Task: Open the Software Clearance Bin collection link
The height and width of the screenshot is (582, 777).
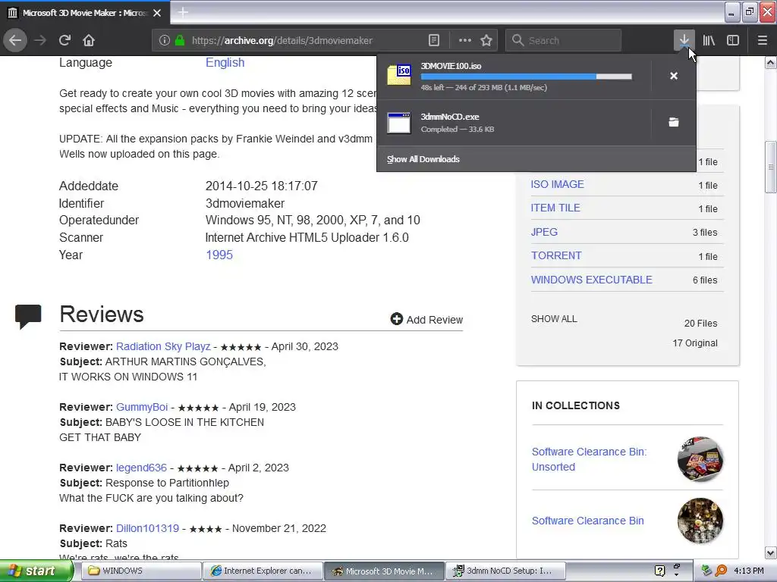Action: [x=588, y=521]
